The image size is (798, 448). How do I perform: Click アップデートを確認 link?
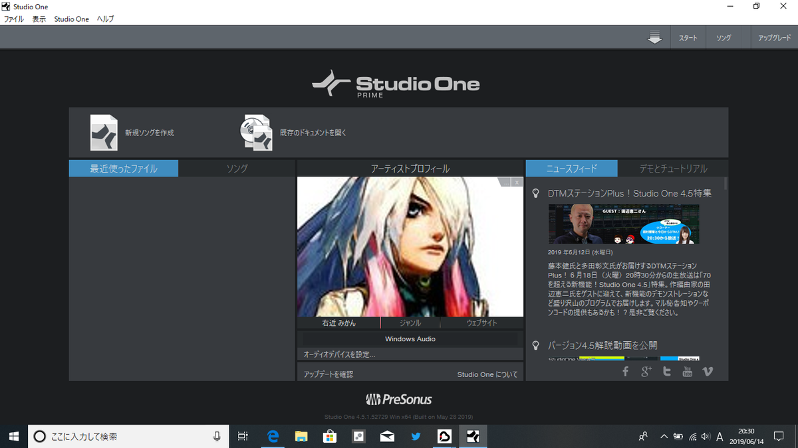pyautogui.click(x=329, y=374)
